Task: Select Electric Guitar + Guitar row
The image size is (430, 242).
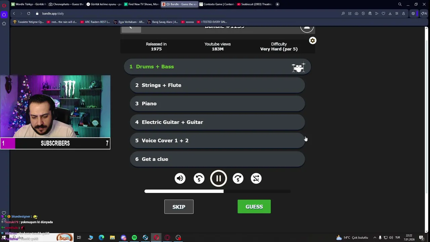Action: [217, 122]
